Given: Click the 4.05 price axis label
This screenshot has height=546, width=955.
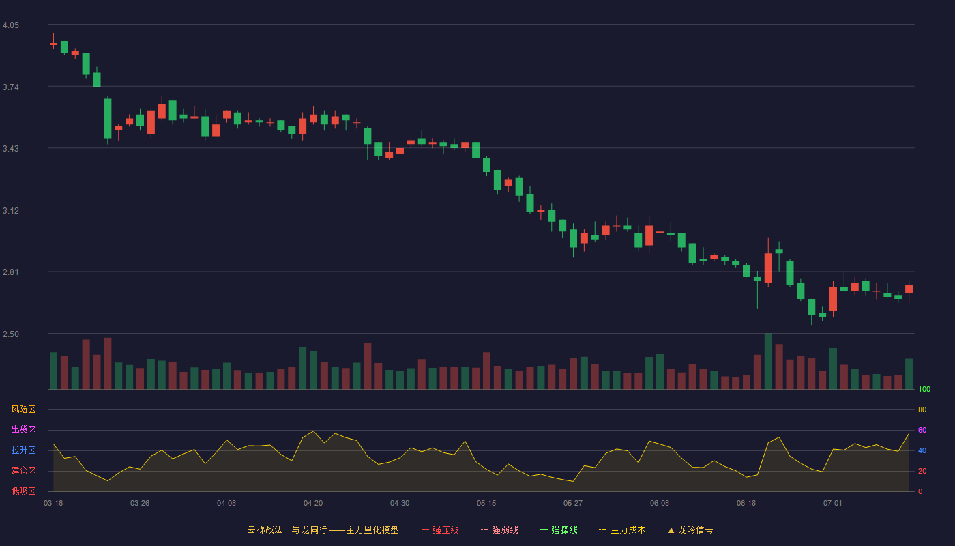Looking at the screenshot, I should point(11,25).
